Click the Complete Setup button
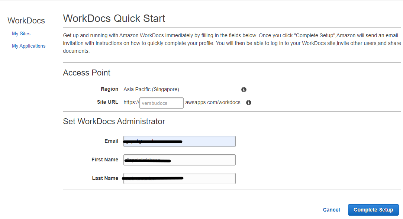Screen dimensions: 403x219 (373, 210)
